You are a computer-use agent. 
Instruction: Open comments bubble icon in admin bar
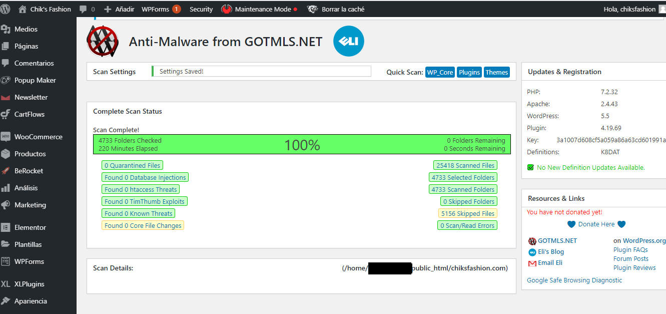click(83, 9)
